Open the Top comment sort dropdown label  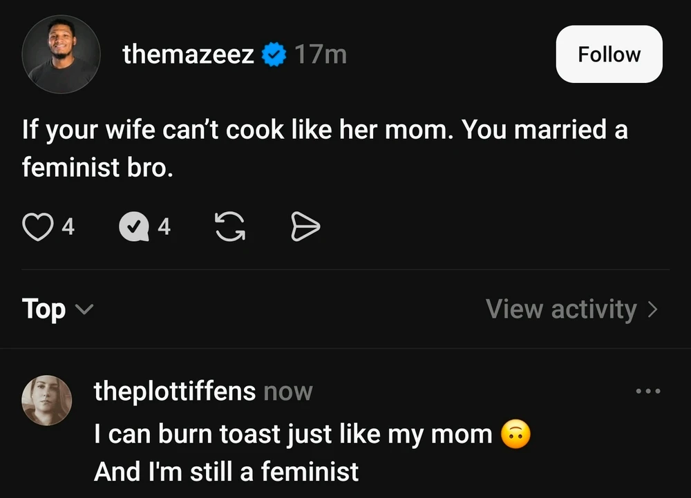click(44, 309)
